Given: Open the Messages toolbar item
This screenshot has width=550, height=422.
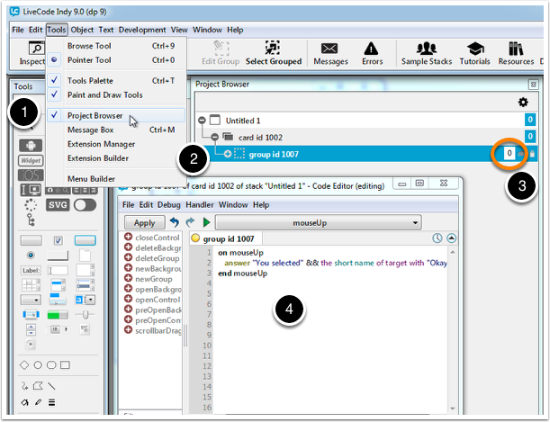Looking at the screenshot, I should [330, 53].
